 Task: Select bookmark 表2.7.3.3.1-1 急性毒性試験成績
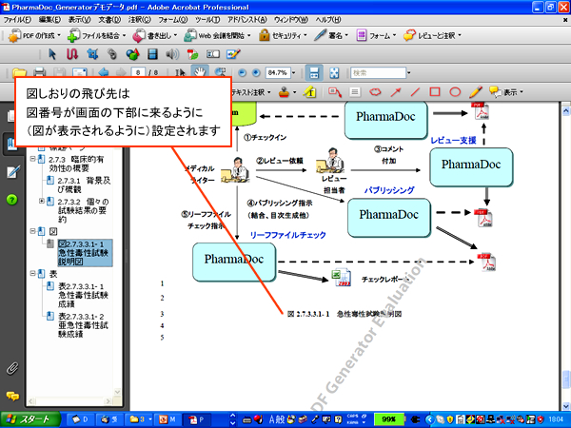[x=83, y=295]
